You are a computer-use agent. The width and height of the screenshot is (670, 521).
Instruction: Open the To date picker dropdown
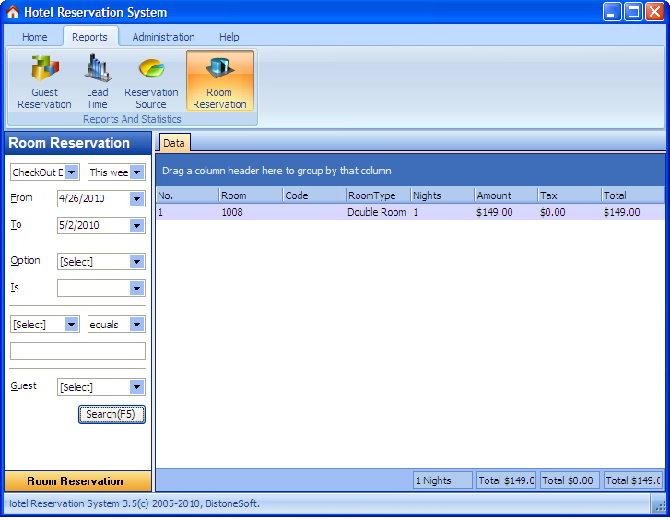(x=136, y=225)
